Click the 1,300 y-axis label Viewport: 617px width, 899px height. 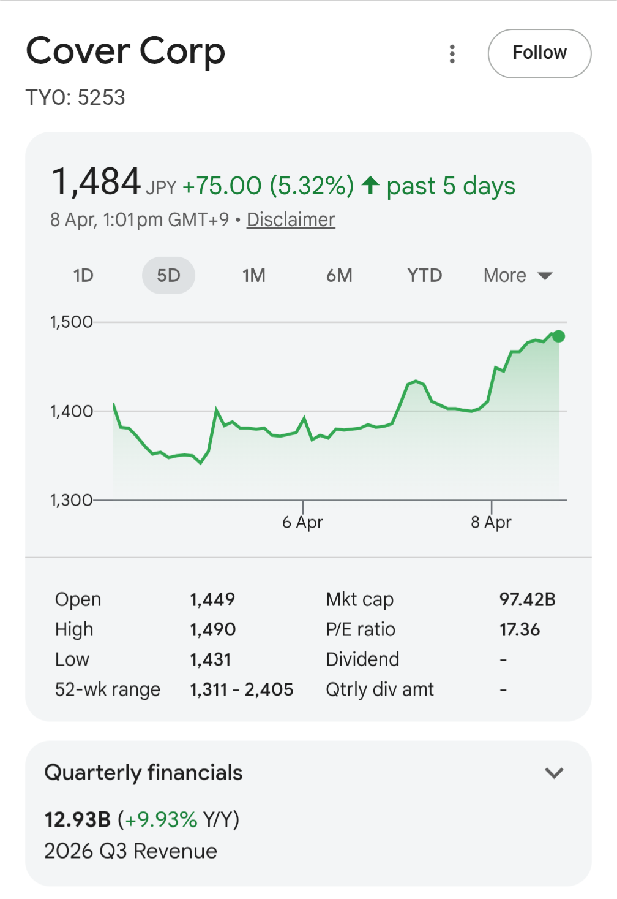(x=71, y=500)
